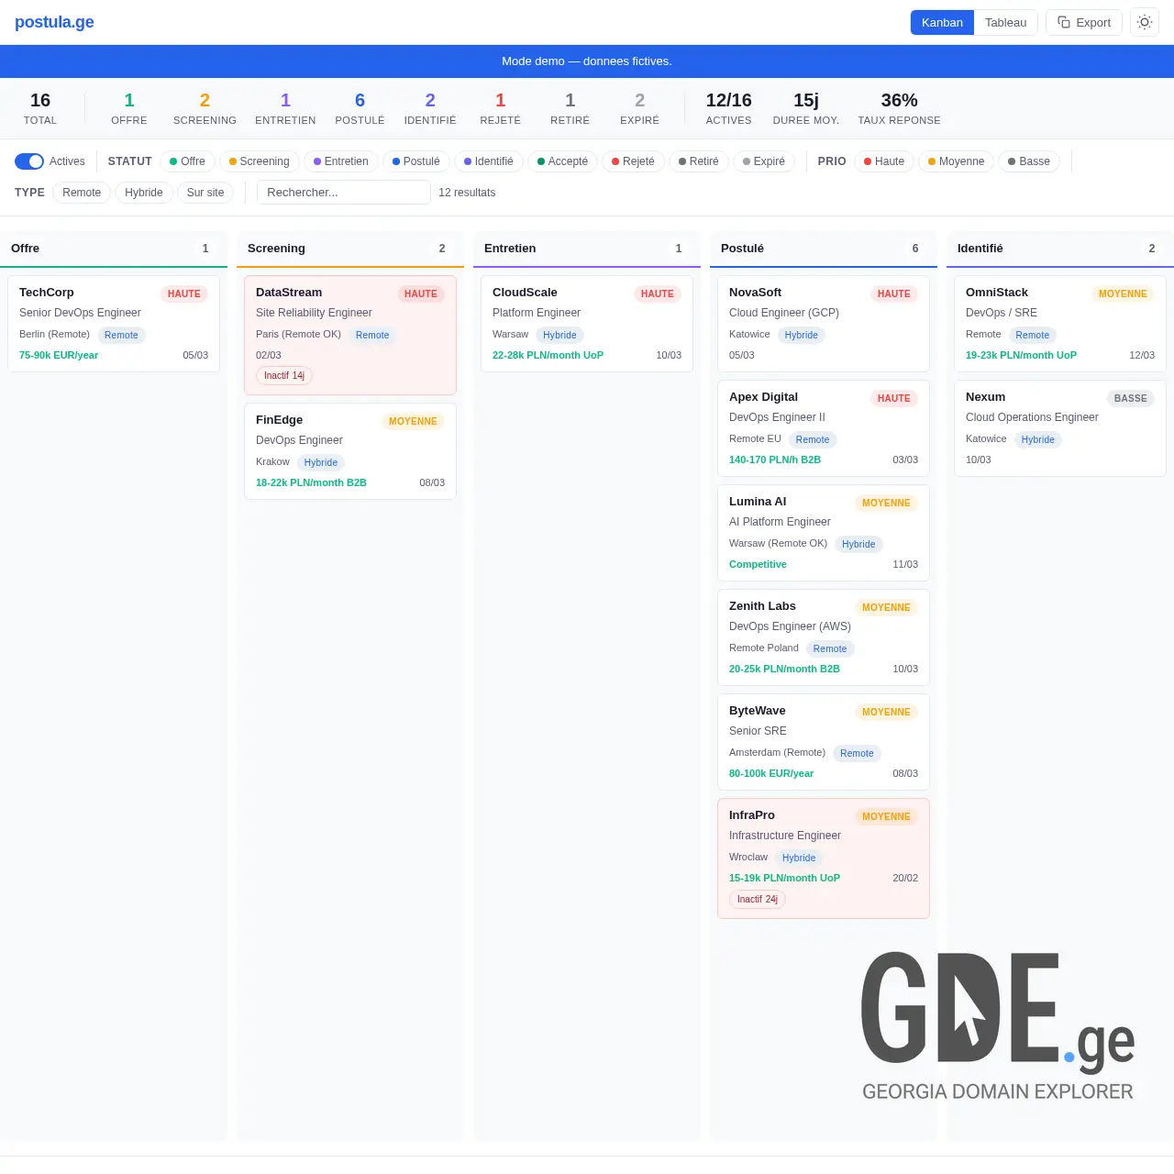Filter by Expiré status chip
The width and height of the screenshot is (1174, 1174).
click(x=763, y=161)
